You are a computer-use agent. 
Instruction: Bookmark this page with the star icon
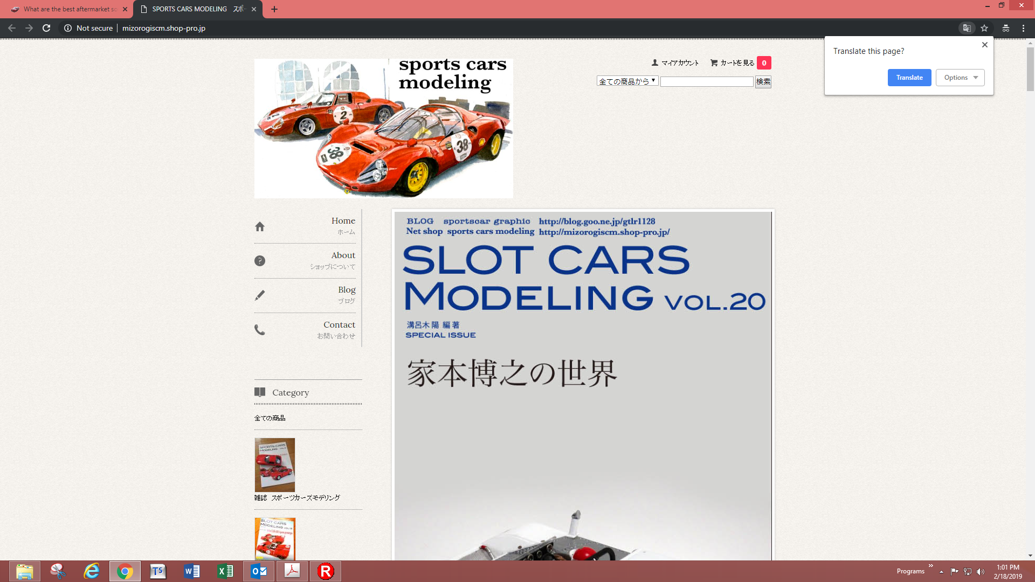[x=984, y=28]
